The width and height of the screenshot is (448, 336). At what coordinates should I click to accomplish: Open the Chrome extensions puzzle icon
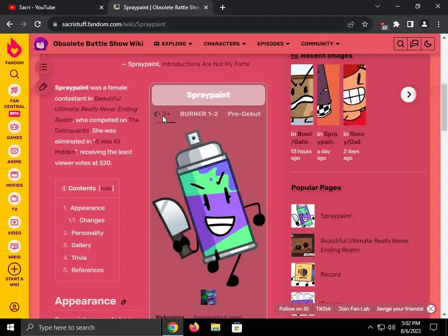point(396,24)
